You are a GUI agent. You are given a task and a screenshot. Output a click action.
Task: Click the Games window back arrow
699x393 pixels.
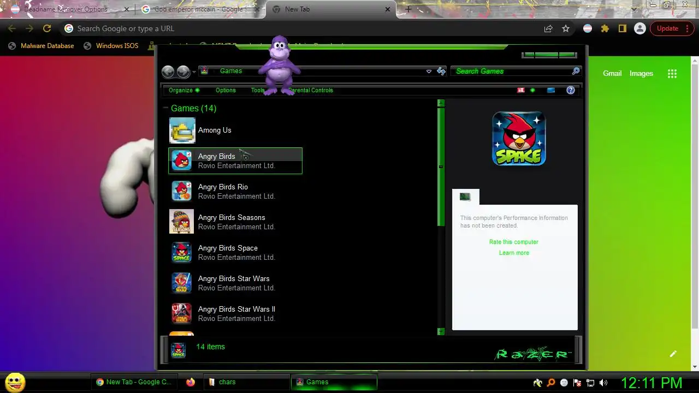coord(168,72)
